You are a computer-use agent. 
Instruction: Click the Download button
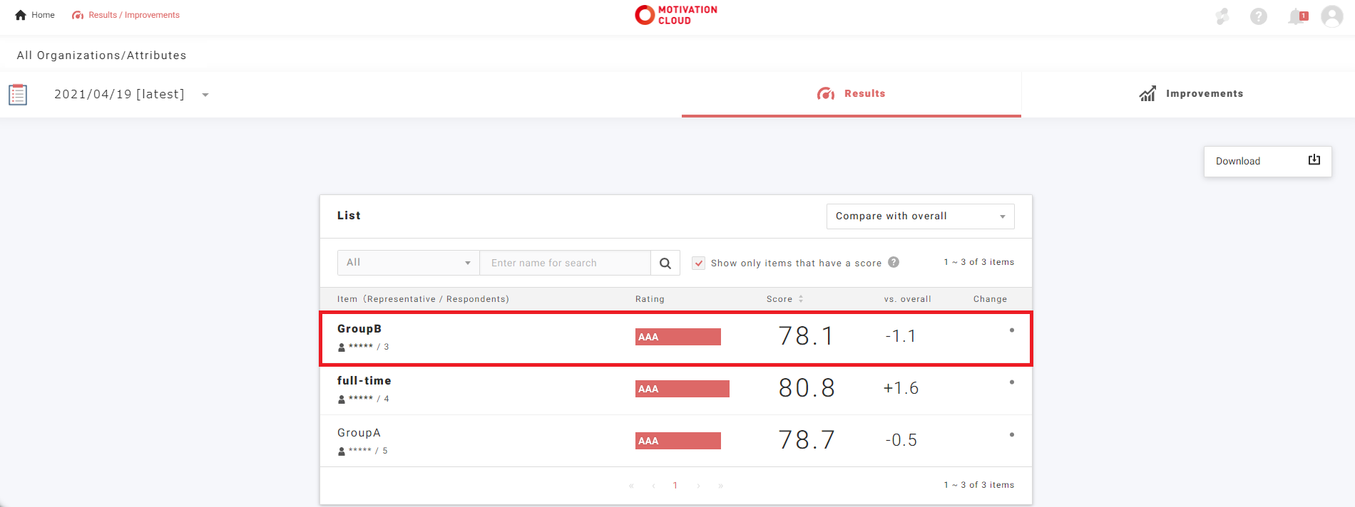(1267, 162)
